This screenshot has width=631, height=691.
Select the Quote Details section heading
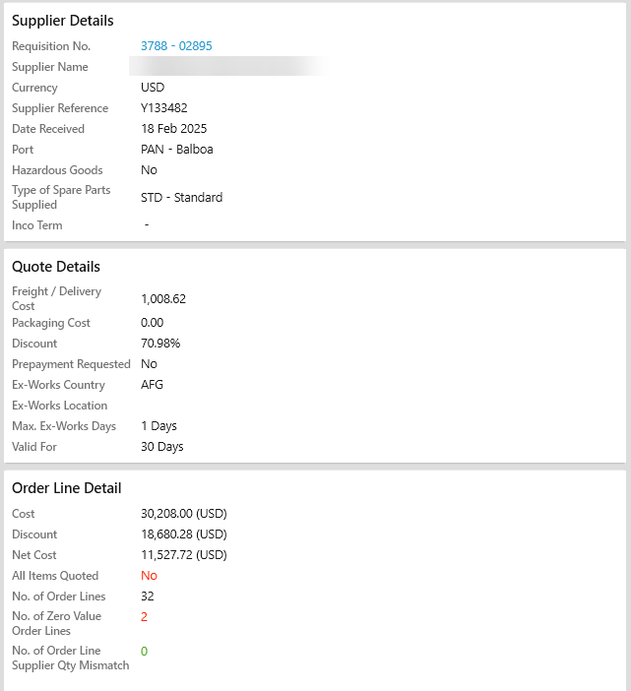(56, 267)
